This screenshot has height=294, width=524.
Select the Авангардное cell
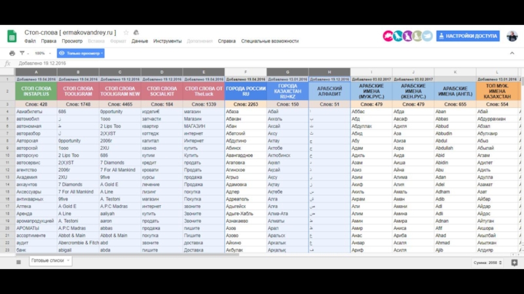[246, 155]
